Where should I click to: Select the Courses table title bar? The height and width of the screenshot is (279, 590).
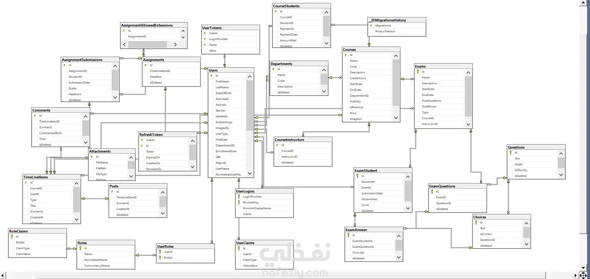pyautogui.click(x=371, y=50)
